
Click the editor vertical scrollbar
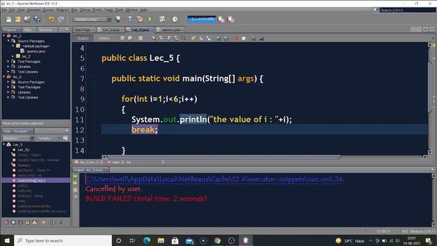(429, 87)
